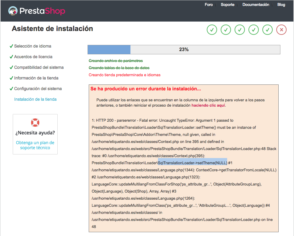Go back to Información de la tienda step
The height and width of the screenshot is (236, 294).
point(36,78)
